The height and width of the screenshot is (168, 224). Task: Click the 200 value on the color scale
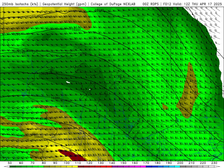coord(180,163)
